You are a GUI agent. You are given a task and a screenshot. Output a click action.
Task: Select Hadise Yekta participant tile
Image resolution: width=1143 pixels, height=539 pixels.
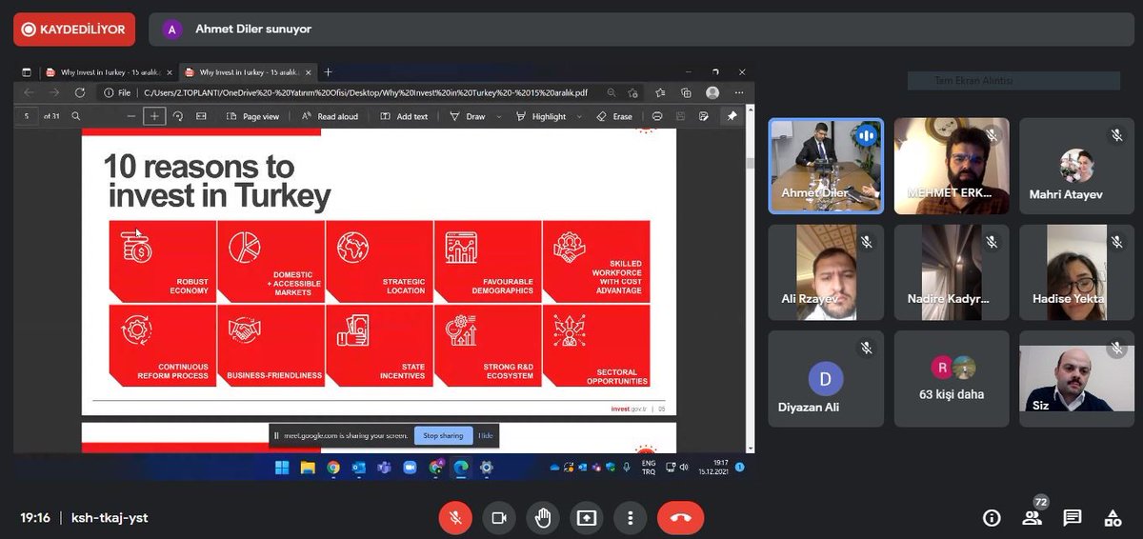(x=1076, y=272)
